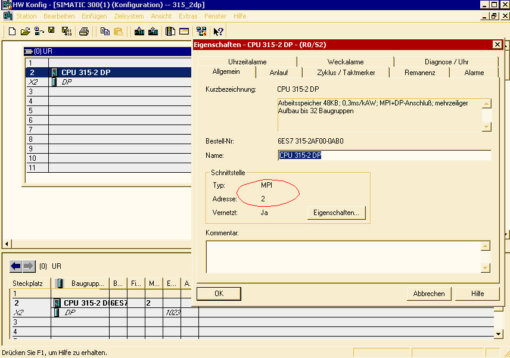
Task: Select the Allgemein tab
Action: click(x=226, y=72)
